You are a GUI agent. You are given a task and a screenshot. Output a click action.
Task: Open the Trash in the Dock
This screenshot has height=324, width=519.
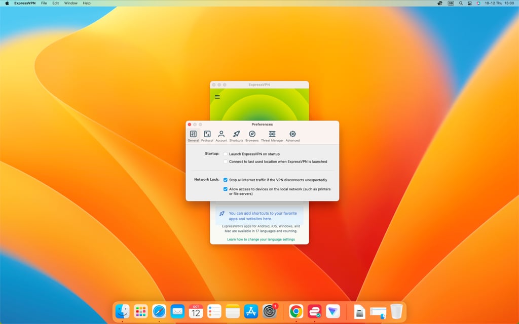396,311
